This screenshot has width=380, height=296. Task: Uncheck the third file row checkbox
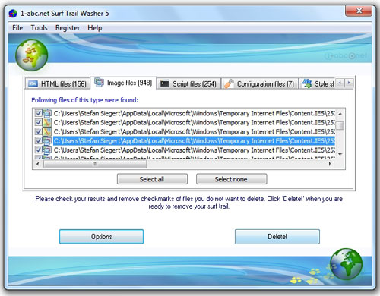38,131
